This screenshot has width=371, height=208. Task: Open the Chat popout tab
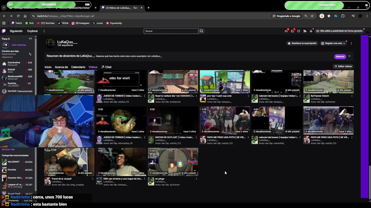tap(106, 67)
